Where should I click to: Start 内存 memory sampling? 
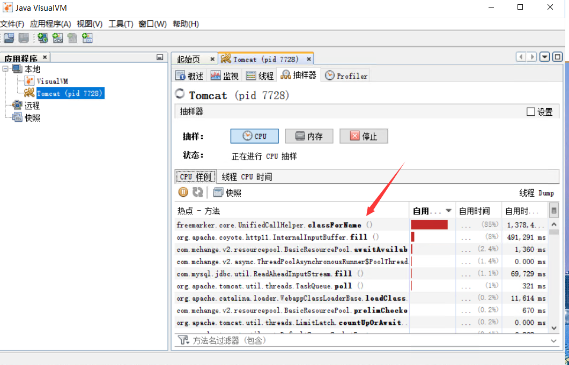[309, 136]
